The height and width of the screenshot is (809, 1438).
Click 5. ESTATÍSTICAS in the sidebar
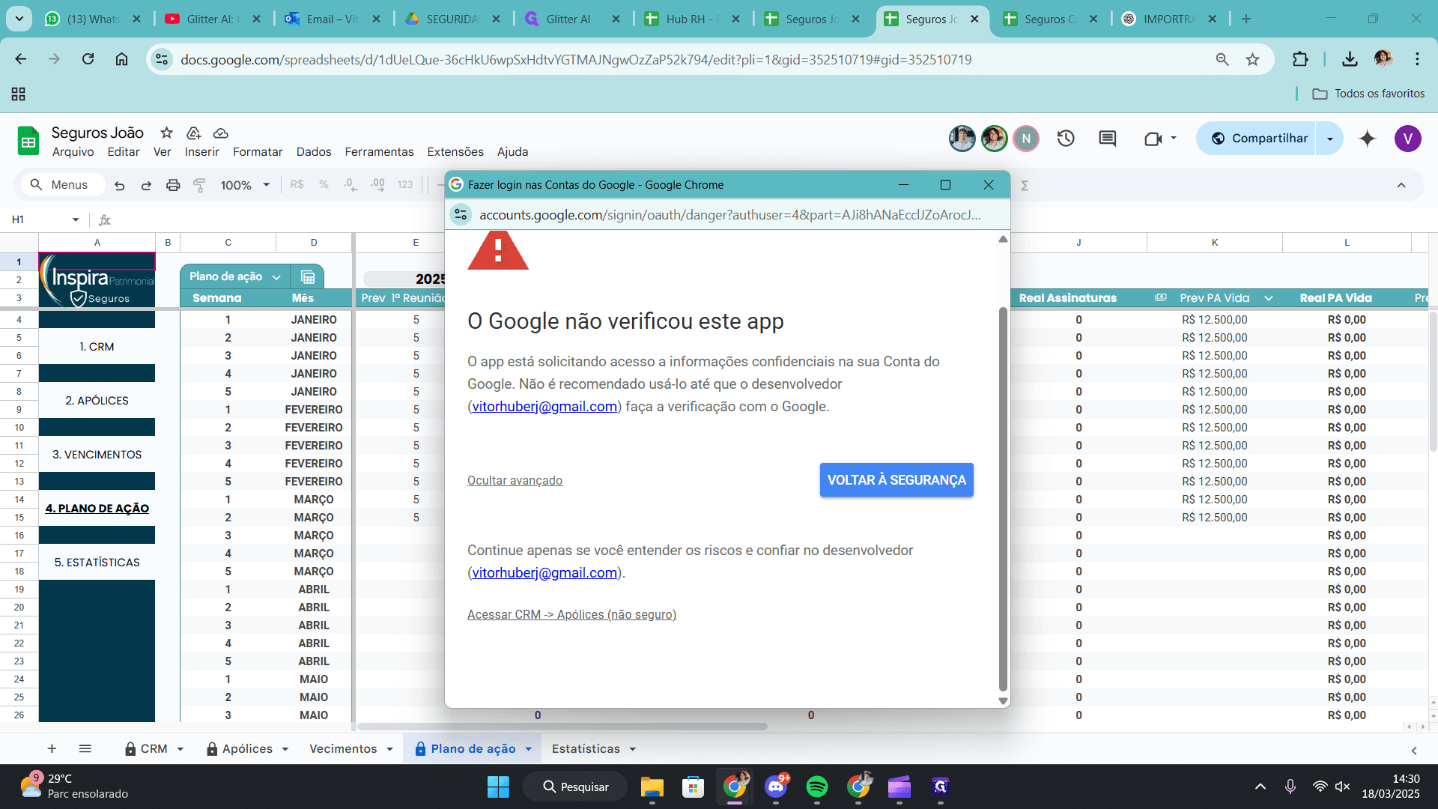pos(97,563)
